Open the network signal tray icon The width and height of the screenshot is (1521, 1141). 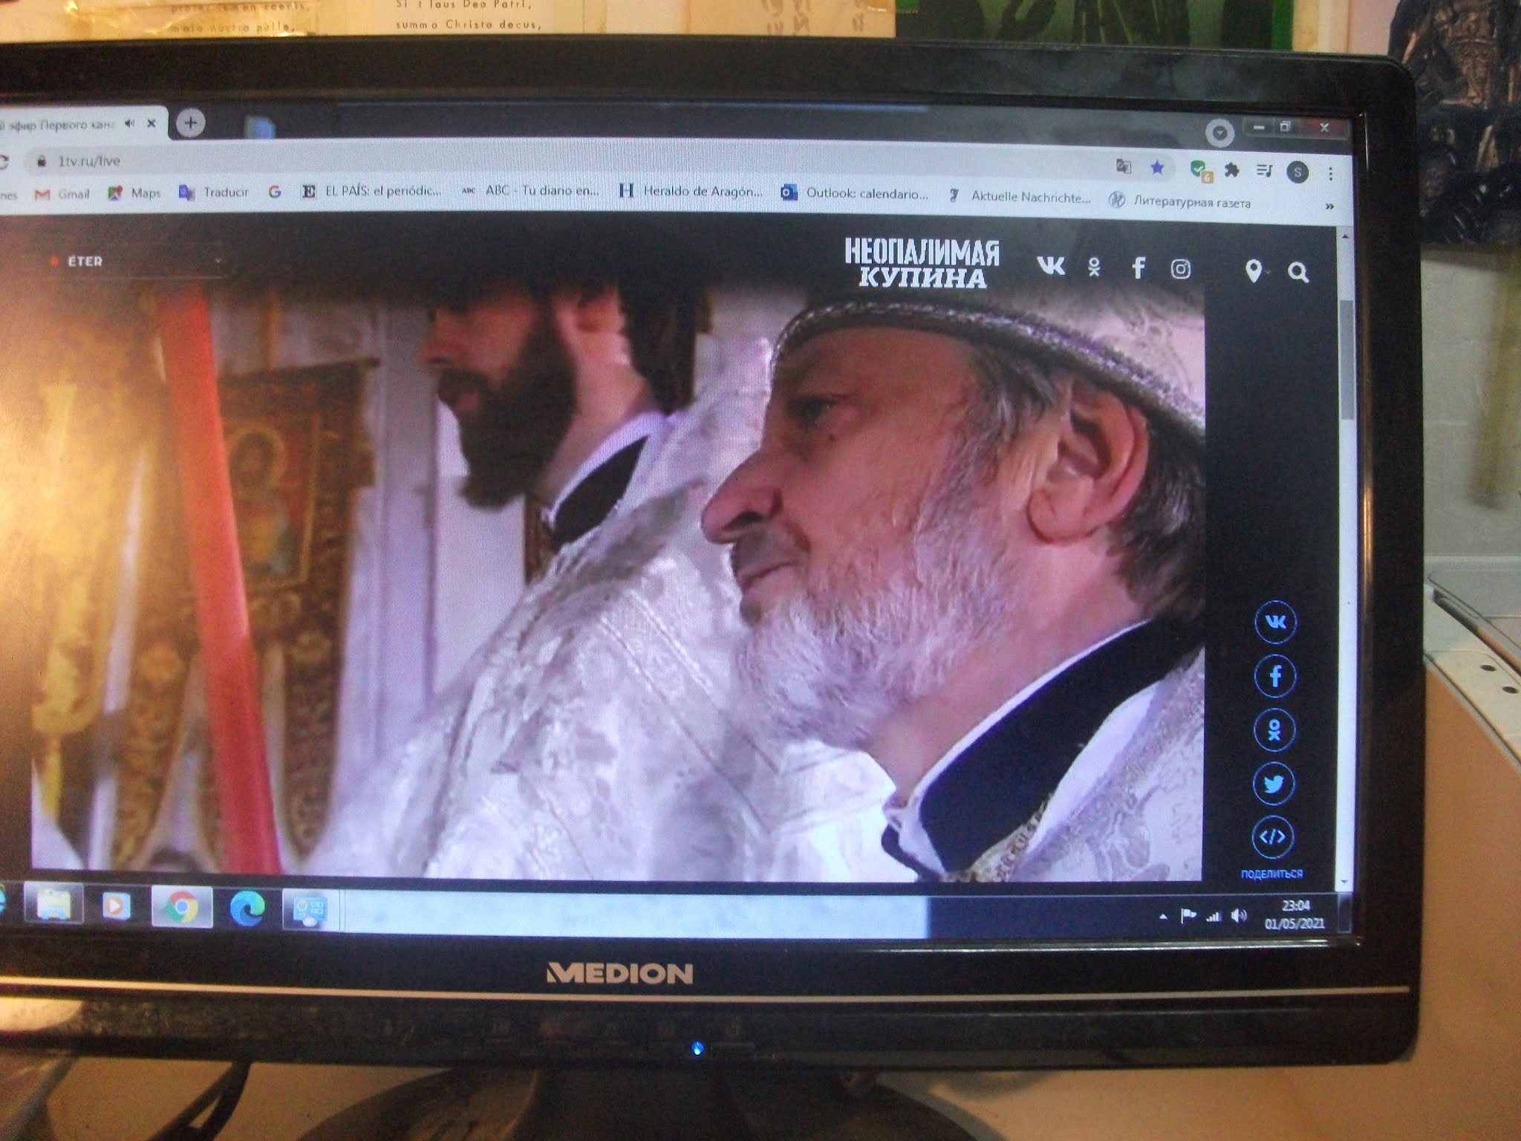click(x=1214, y=917)
